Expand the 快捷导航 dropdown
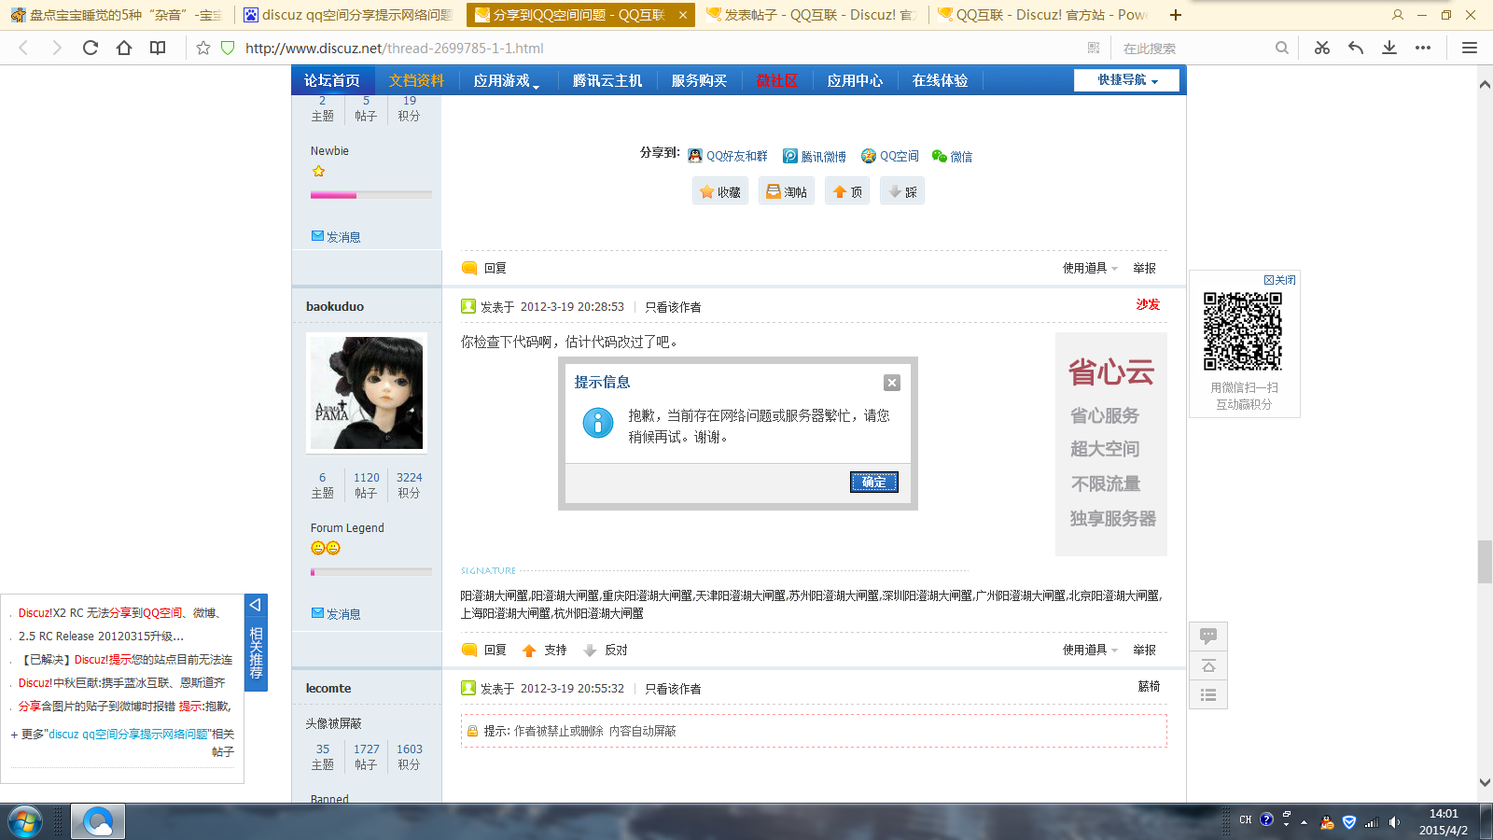This screenshot has width=1493, height=840. click(1127, 80)
